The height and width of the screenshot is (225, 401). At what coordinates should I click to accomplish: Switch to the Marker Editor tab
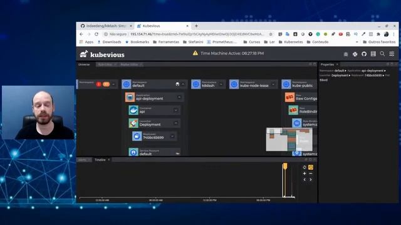(x=129, y=64)
